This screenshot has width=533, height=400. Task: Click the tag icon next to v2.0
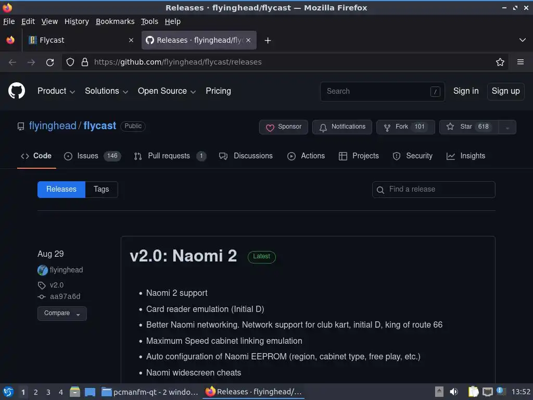pos(42,285)
